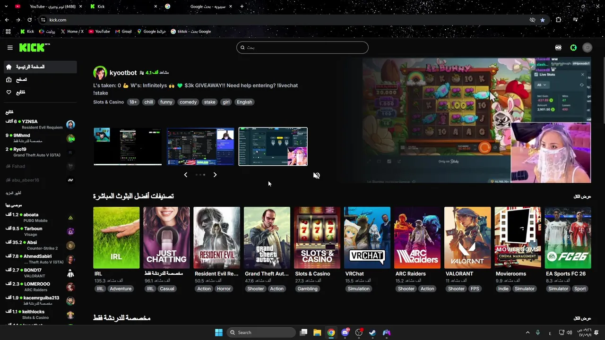Image resolution: width=605 pixels, height=340 pixels.
Task: Open Kick header icon left of profile
Action: coord(573,48)
